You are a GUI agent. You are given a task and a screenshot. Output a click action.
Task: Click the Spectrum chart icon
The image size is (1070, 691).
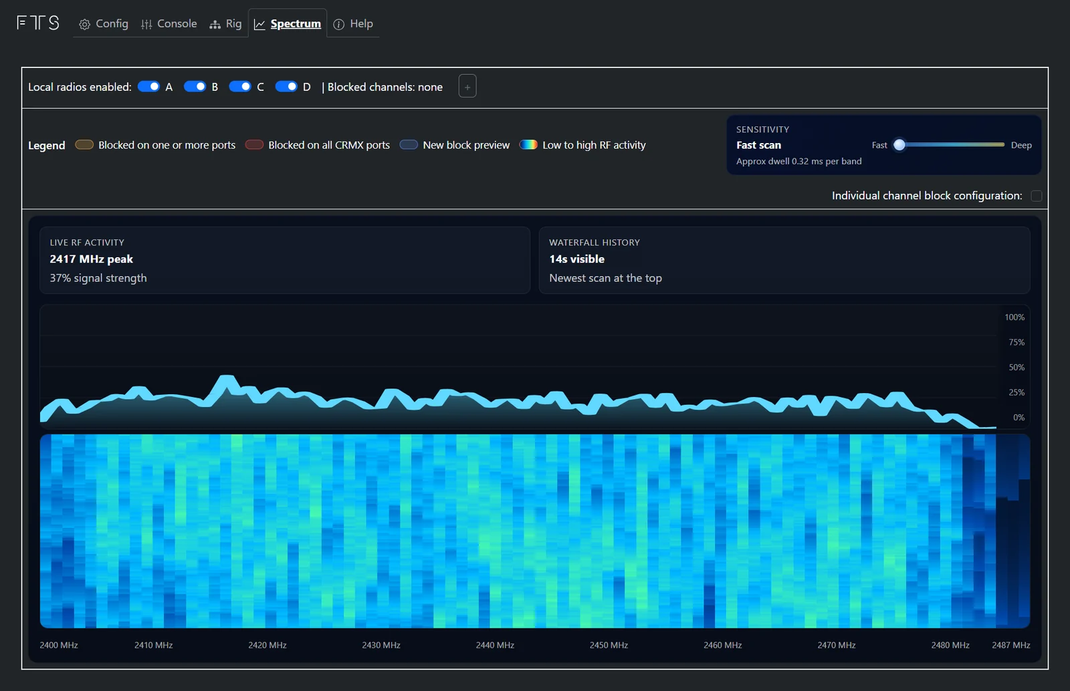coord(259,24)
